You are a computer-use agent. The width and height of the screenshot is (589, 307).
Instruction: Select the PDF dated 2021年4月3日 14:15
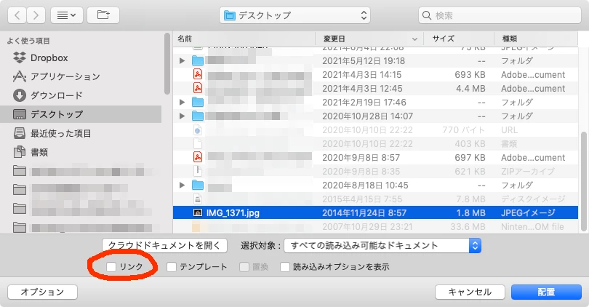click(376, 75)
